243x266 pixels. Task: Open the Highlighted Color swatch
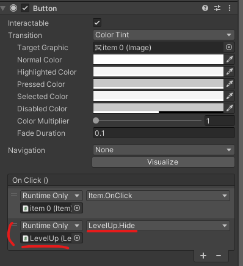click(158, 72)
